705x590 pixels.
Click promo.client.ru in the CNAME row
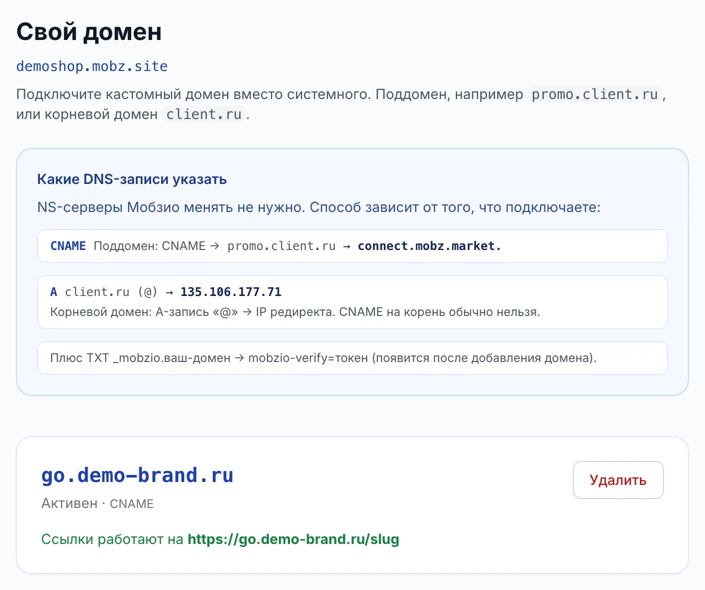pyautogui.click(x=281, y=246)
